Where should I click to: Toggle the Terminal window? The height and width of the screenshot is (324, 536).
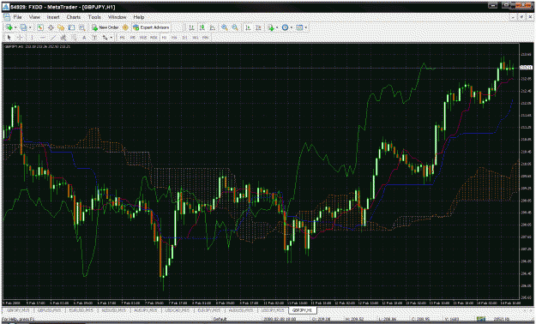(71, 27)
